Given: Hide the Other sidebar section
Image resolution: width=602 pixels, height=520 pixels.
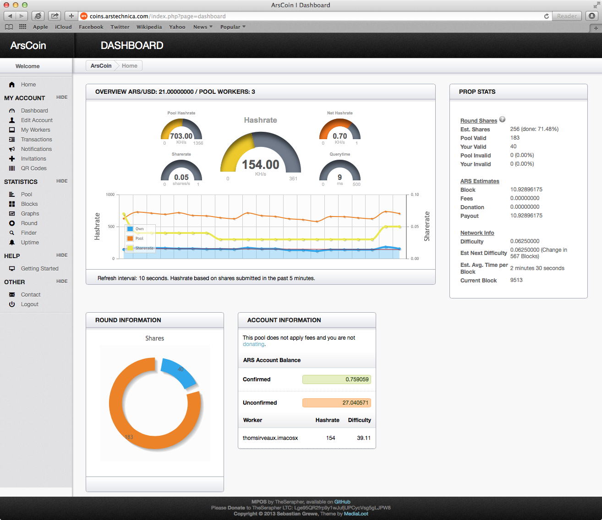Looking at the screenshot, I should pyautogui.click(x=62, y=282).
